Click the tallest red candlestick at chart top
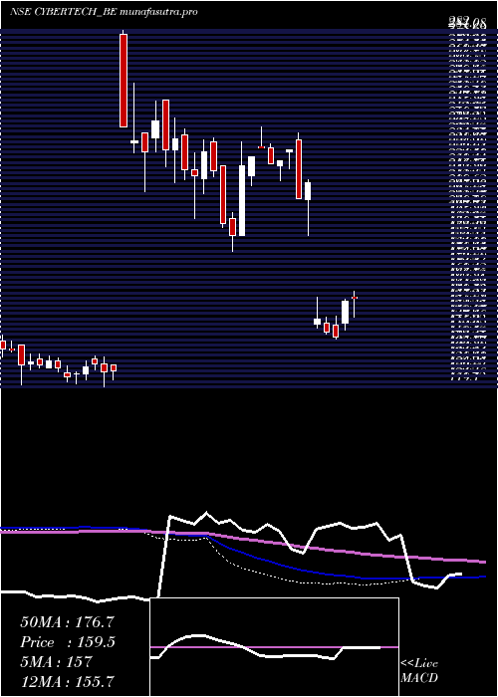The width and height of the screenshot is (498, 697). tap(124, 81)
